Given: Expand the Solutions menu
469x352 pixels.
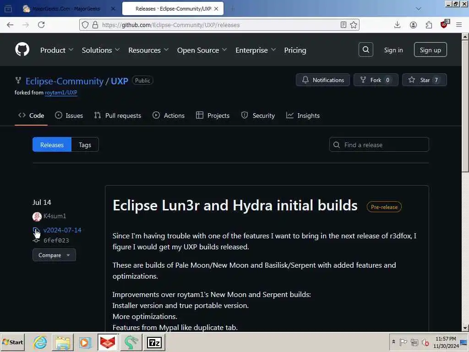Looking at the screenshot, I should (101, 50).
